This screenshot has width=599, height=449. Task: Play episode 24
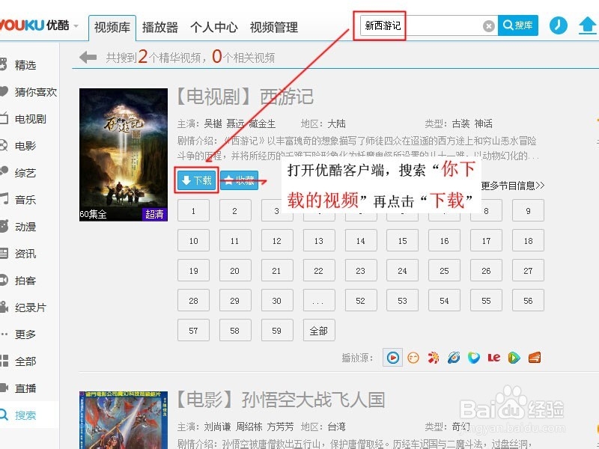click(x=402, y=270)
